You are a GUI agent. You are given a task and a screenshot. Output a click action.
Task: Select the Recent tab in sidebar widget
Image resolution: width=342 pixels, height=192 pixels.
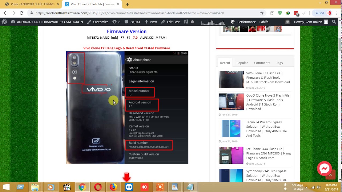click(225, 63)
